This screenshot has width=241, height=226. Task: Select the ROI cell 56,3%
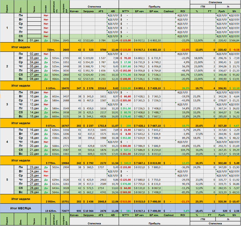(182, 66)
